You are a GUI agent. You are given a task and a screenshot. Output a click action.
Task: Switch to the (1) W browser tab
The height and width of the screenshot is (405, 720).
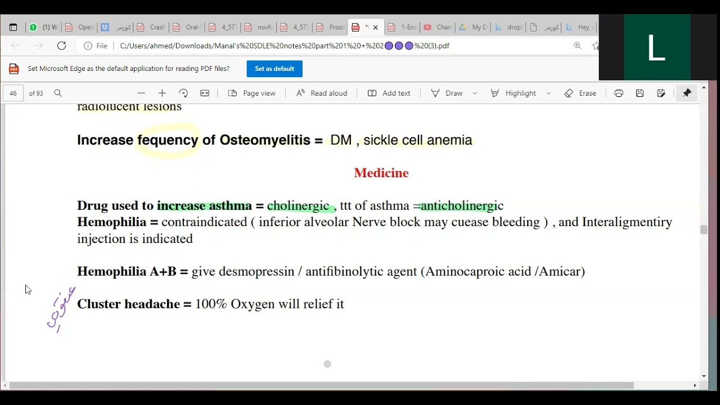click(x=44, y=27)
